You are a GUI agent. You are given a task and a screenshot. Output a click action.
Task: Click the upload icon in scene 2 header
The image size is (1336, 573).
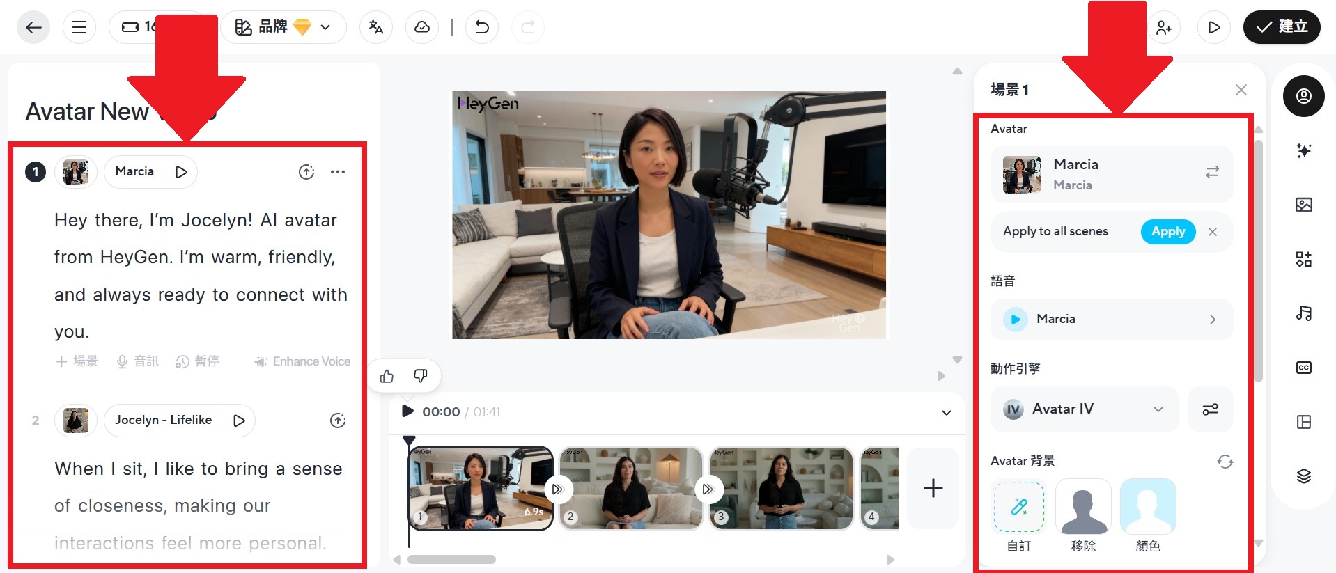click(x=338, y=421)
